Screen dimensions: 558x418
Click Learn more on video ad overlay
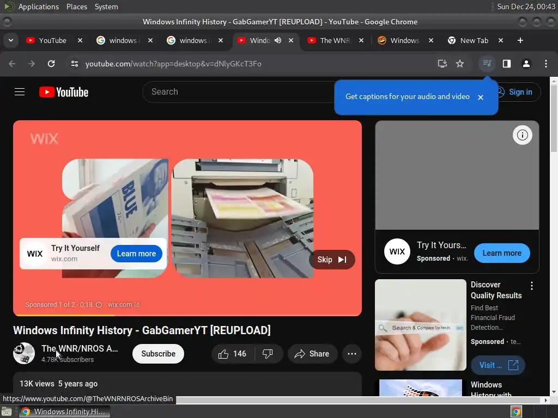tap(136, 254)
